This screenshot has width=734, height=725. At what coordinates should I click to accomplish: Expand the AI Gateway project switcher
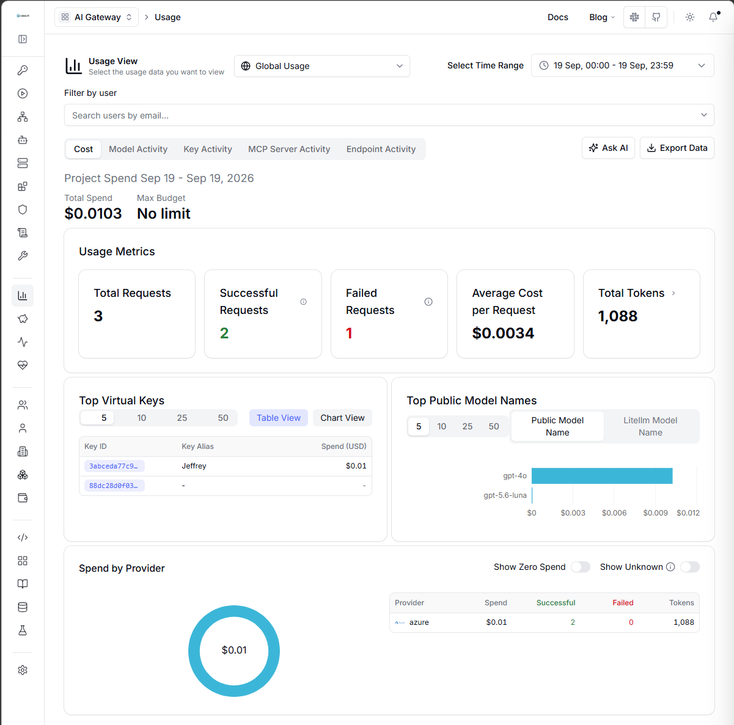click(97, 17)
